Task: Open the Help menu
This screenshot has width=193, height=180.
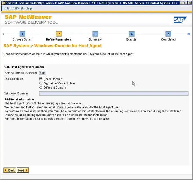Action: [29, 8]
